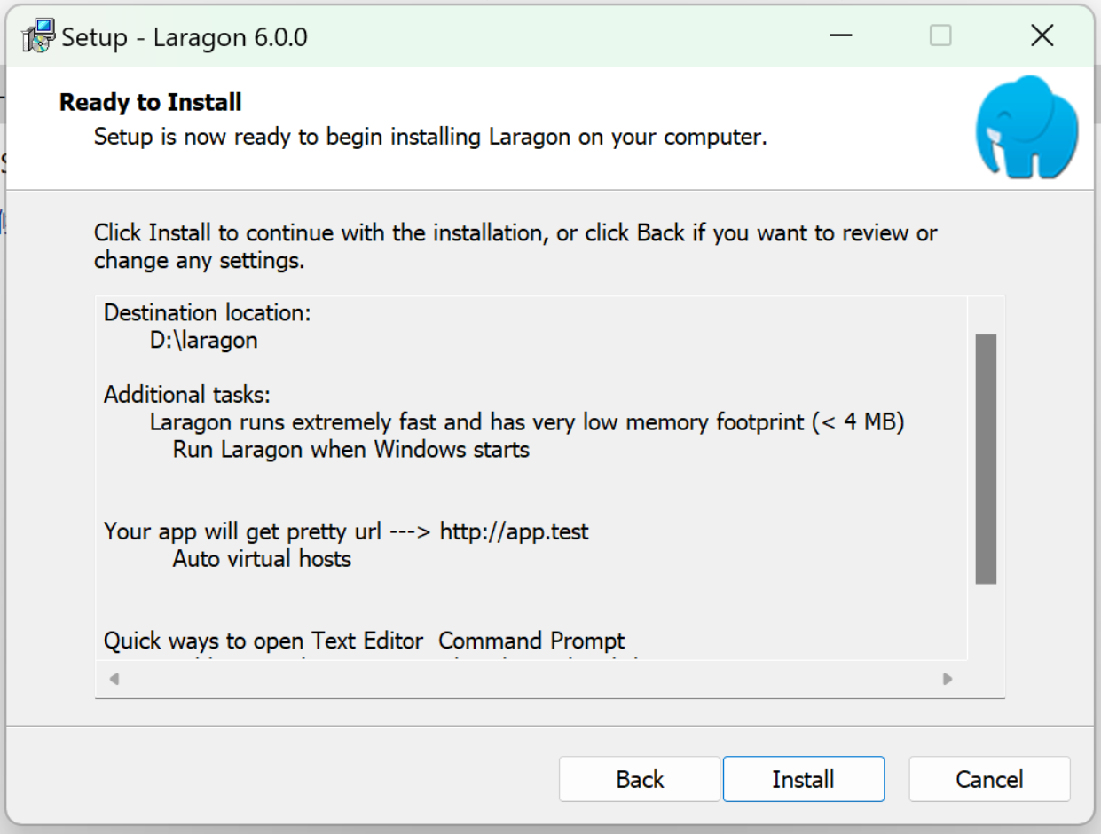The image size is (1101, 834).
Task: Select the 'D:\laragon' destination path text
Action: click(204, 341)
